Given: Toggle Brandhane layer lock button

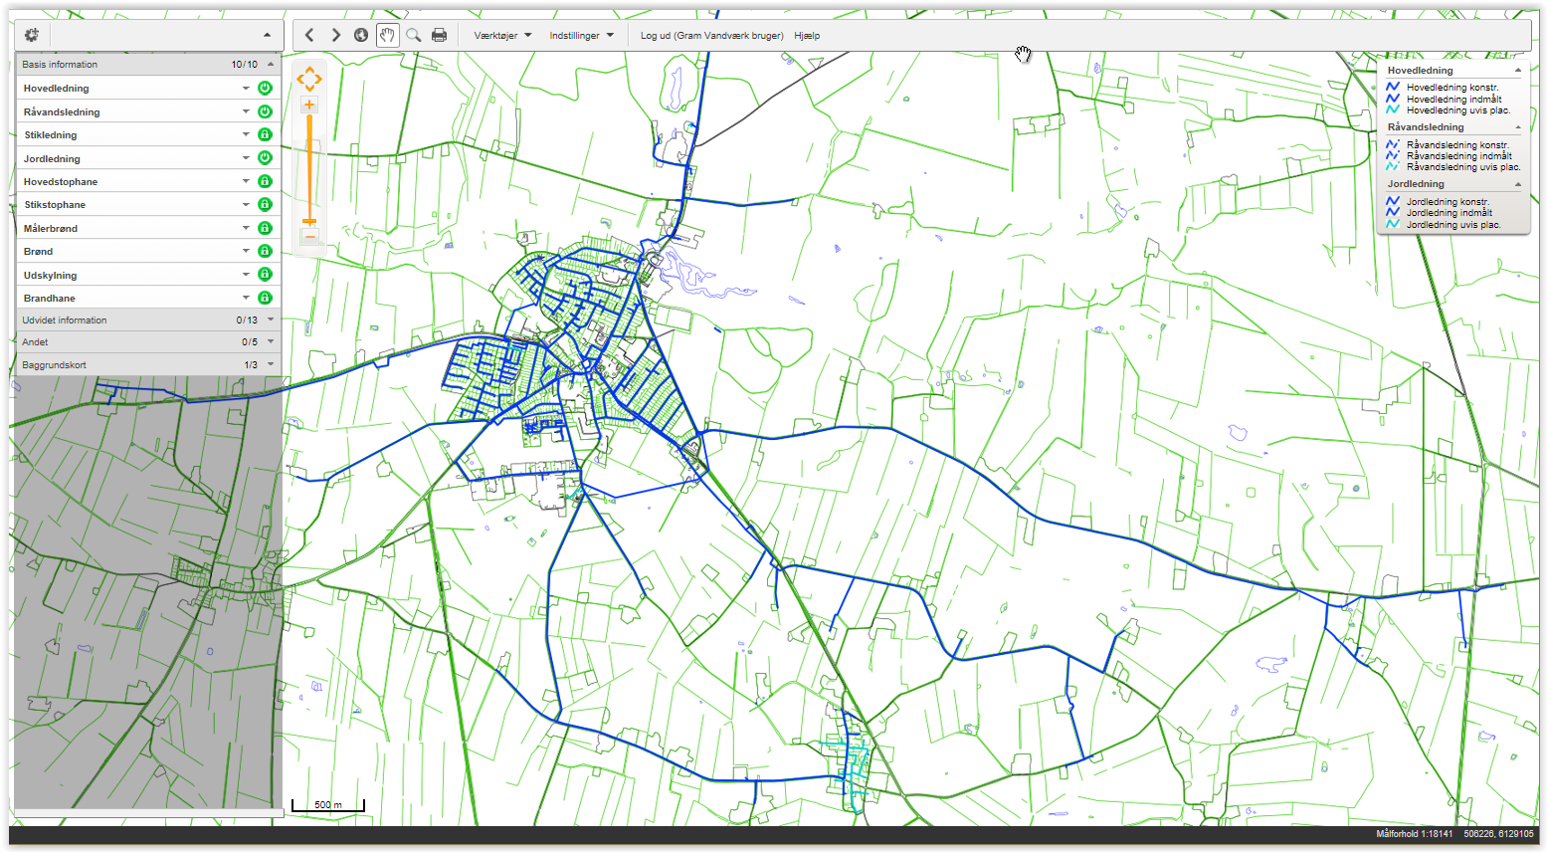Looking at the screenshot, I should point(265,298).
